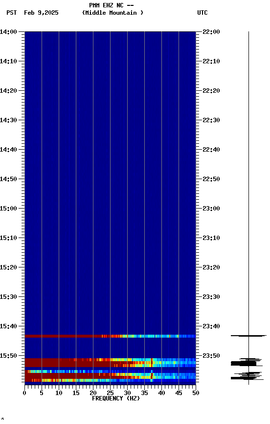This screenshot has height=424, width=270.
Task: Click the lowest waveform burst in seismogram trace
Action: pyautogui.click(x=247, y=376)
